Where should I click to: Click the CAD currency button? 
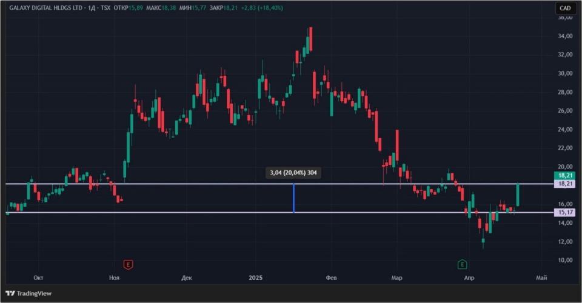[565, 8]
